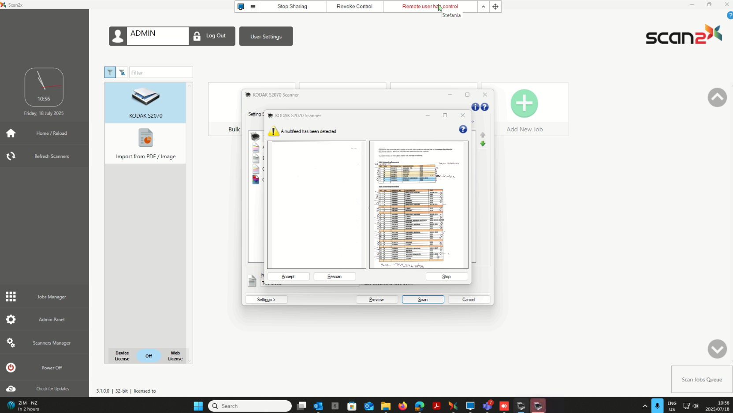Show hidden icons in system tray
Image resolution: width=733 pixels, height=413 pixels.
coord(645,406)
